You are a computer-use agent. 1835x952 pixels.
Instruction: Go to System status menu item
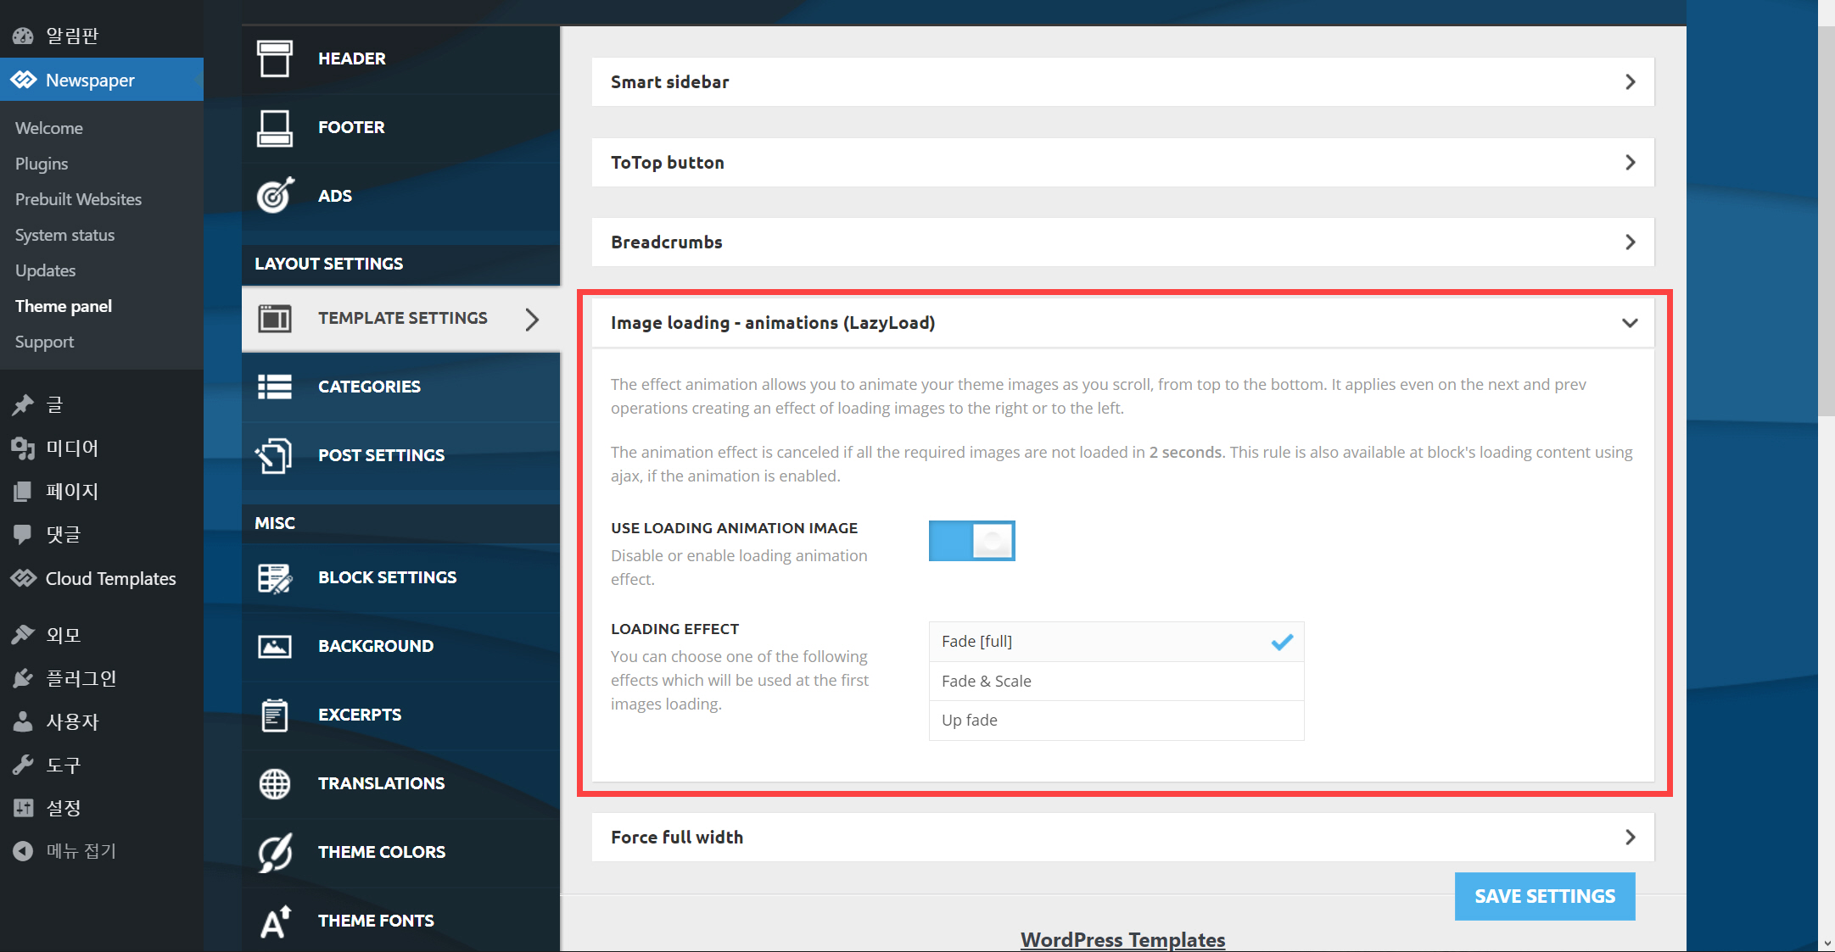pyautogui.click(x=64, y=235)
